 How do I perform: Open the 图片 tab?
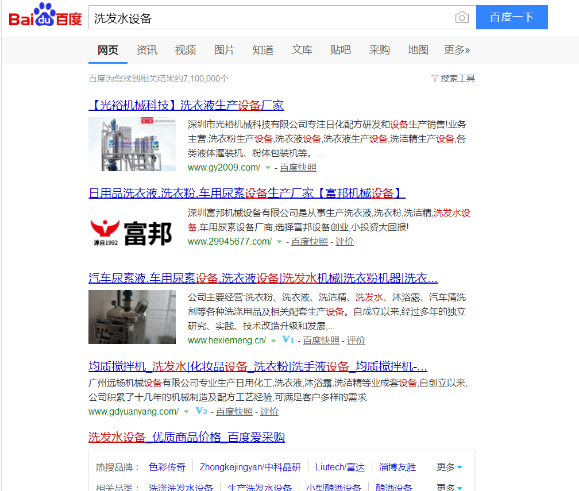click(225, 50)
